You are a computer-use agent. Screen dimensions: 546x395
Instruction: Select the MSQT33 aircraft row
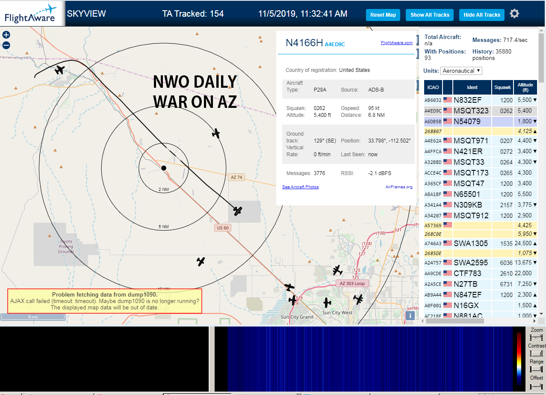pyautogui.click(x=480, y=162)
